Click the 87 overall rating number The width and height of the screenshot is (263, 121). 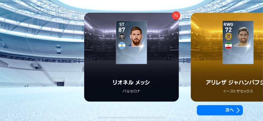tap(122, 30)
